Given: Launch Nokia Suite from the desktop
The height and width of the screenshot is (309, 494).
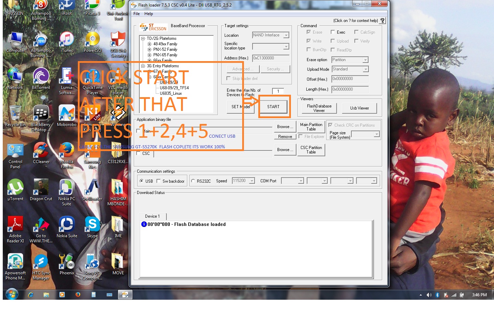Looking at the screenshot, I should (x=67, y=227).
